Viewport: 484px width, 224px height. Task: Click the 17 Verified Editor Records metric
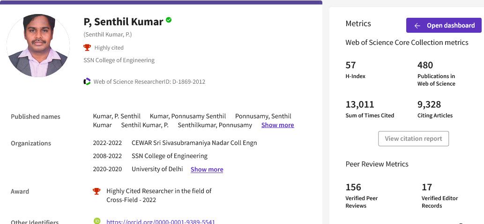(x=426, y=187)
